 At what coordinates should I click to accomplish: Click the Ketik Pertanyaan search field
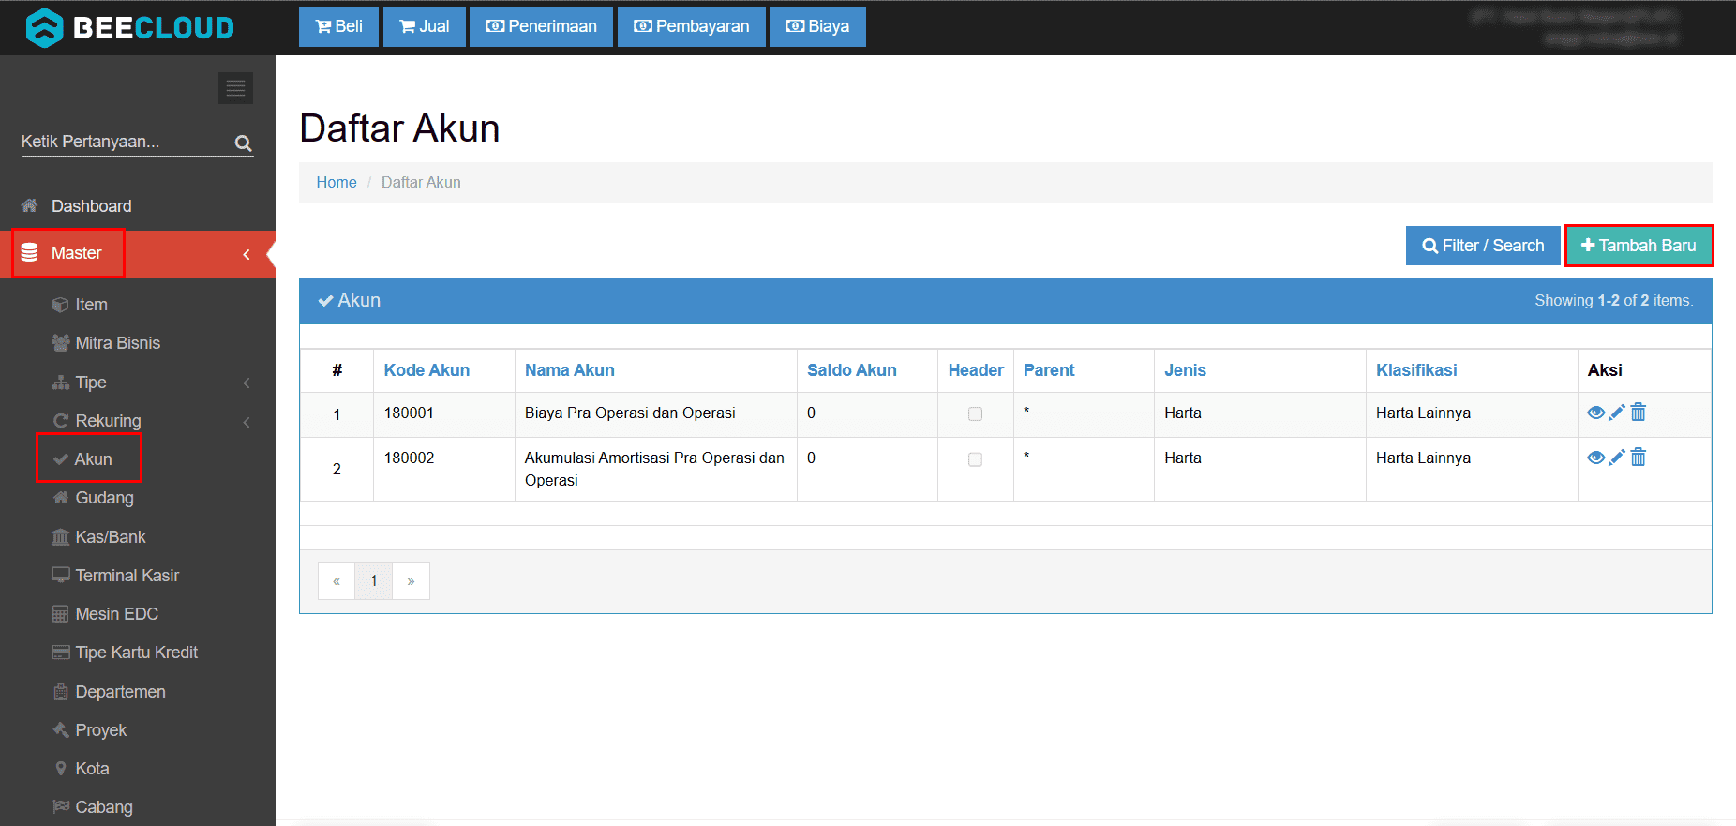point(122,142)
